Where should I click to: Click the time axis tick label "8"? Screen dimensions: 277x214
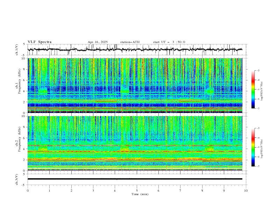coord(202,191)
